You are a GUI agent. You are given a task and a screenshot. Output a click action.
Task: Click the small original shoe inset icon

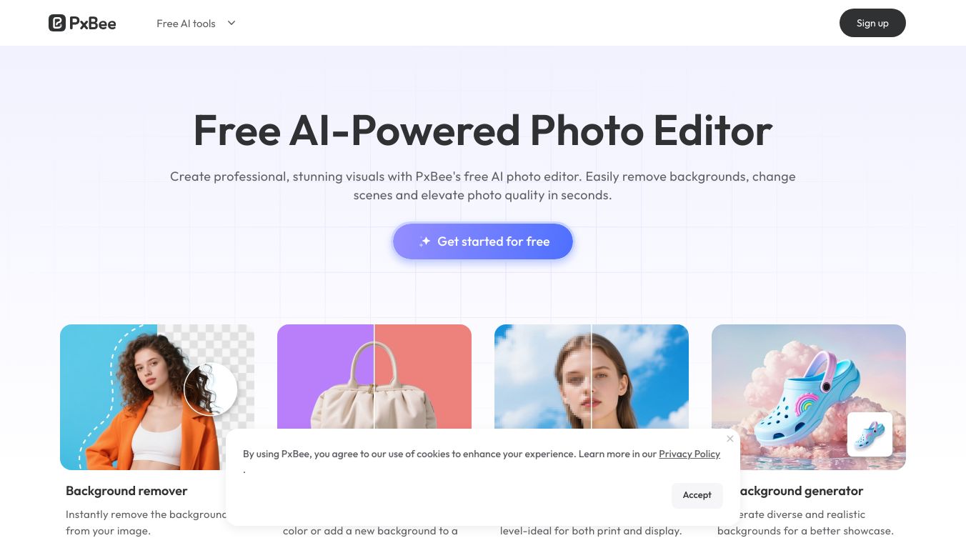870,434
